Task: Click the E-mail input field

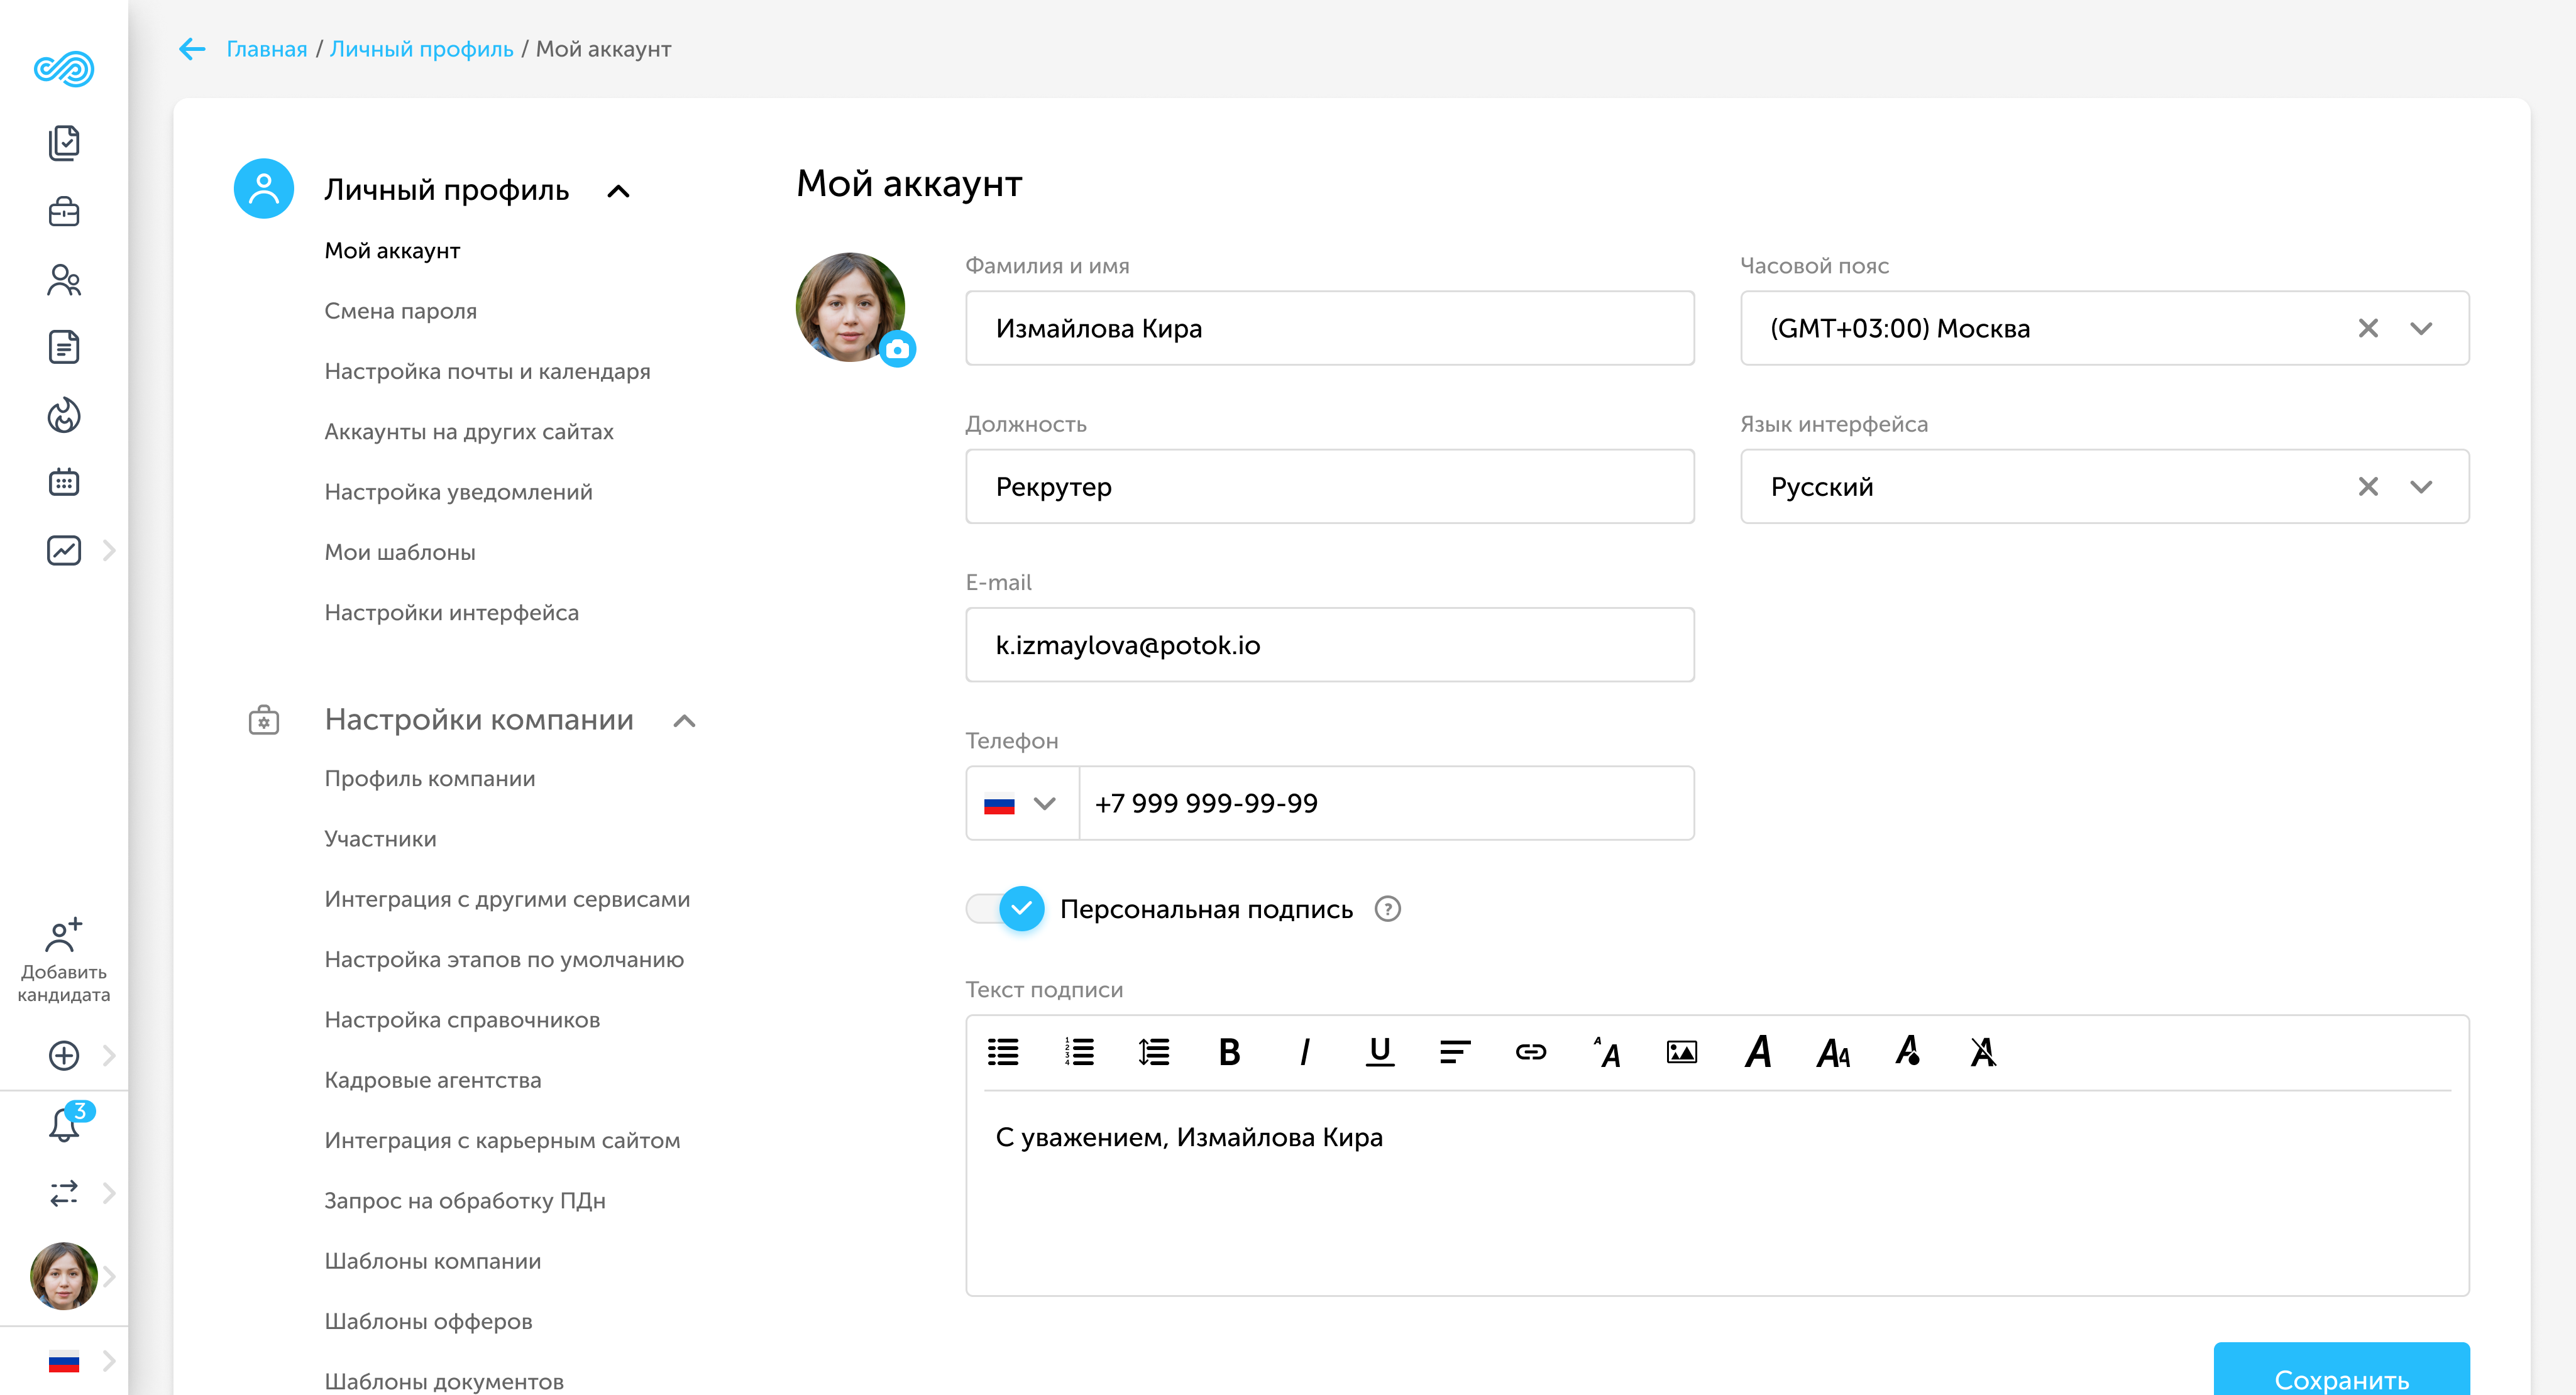Action: click(1329, 645)
